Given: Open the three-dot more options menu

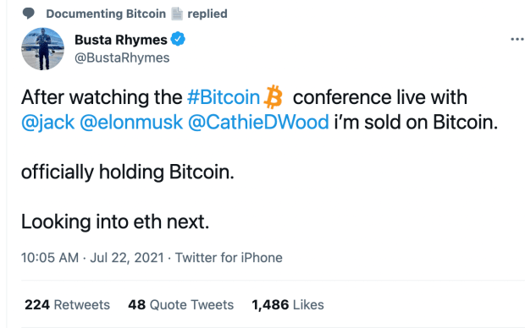Looking at the screenshot, I should 517,40.
